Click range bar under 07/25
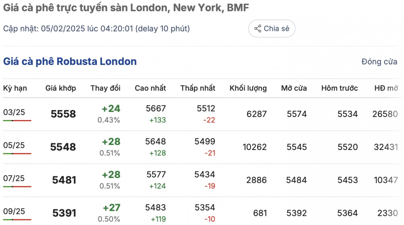The height and width of the screenshot is (225, 404). (17, 186)
